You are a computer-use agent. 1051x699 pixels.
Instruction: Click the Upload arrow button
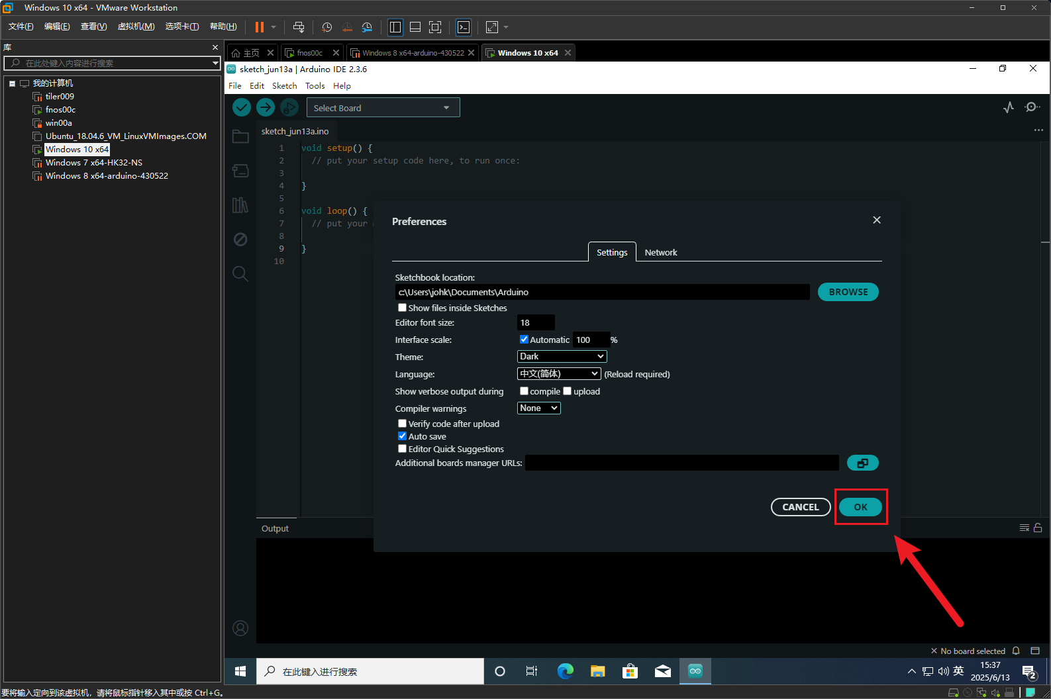[x=266, y=107]
